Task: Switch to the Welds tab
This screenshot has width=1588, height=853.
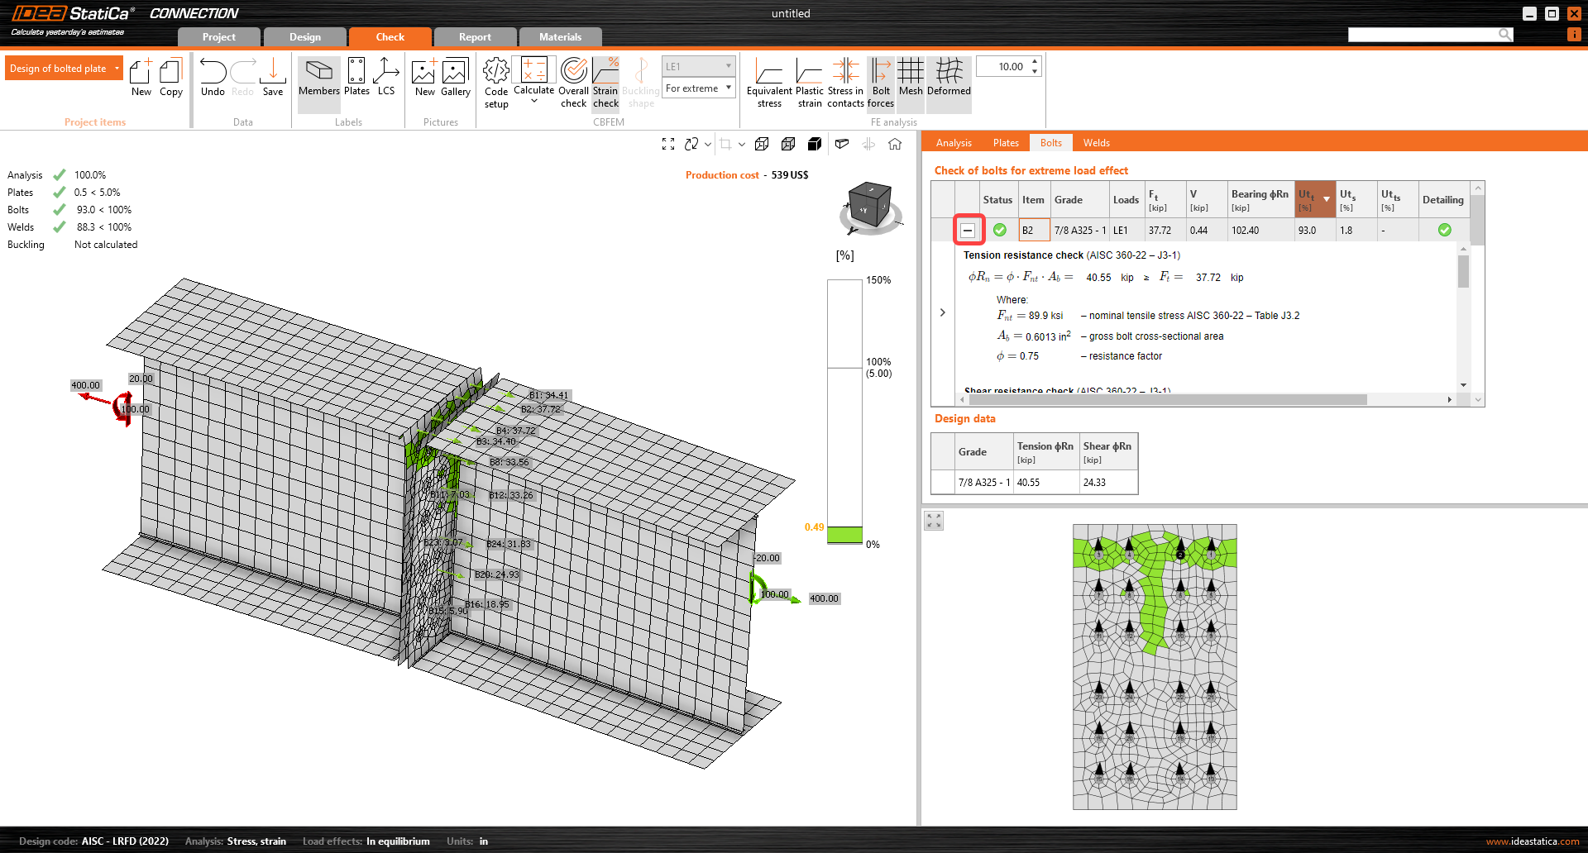Action: click(1096, 143)
